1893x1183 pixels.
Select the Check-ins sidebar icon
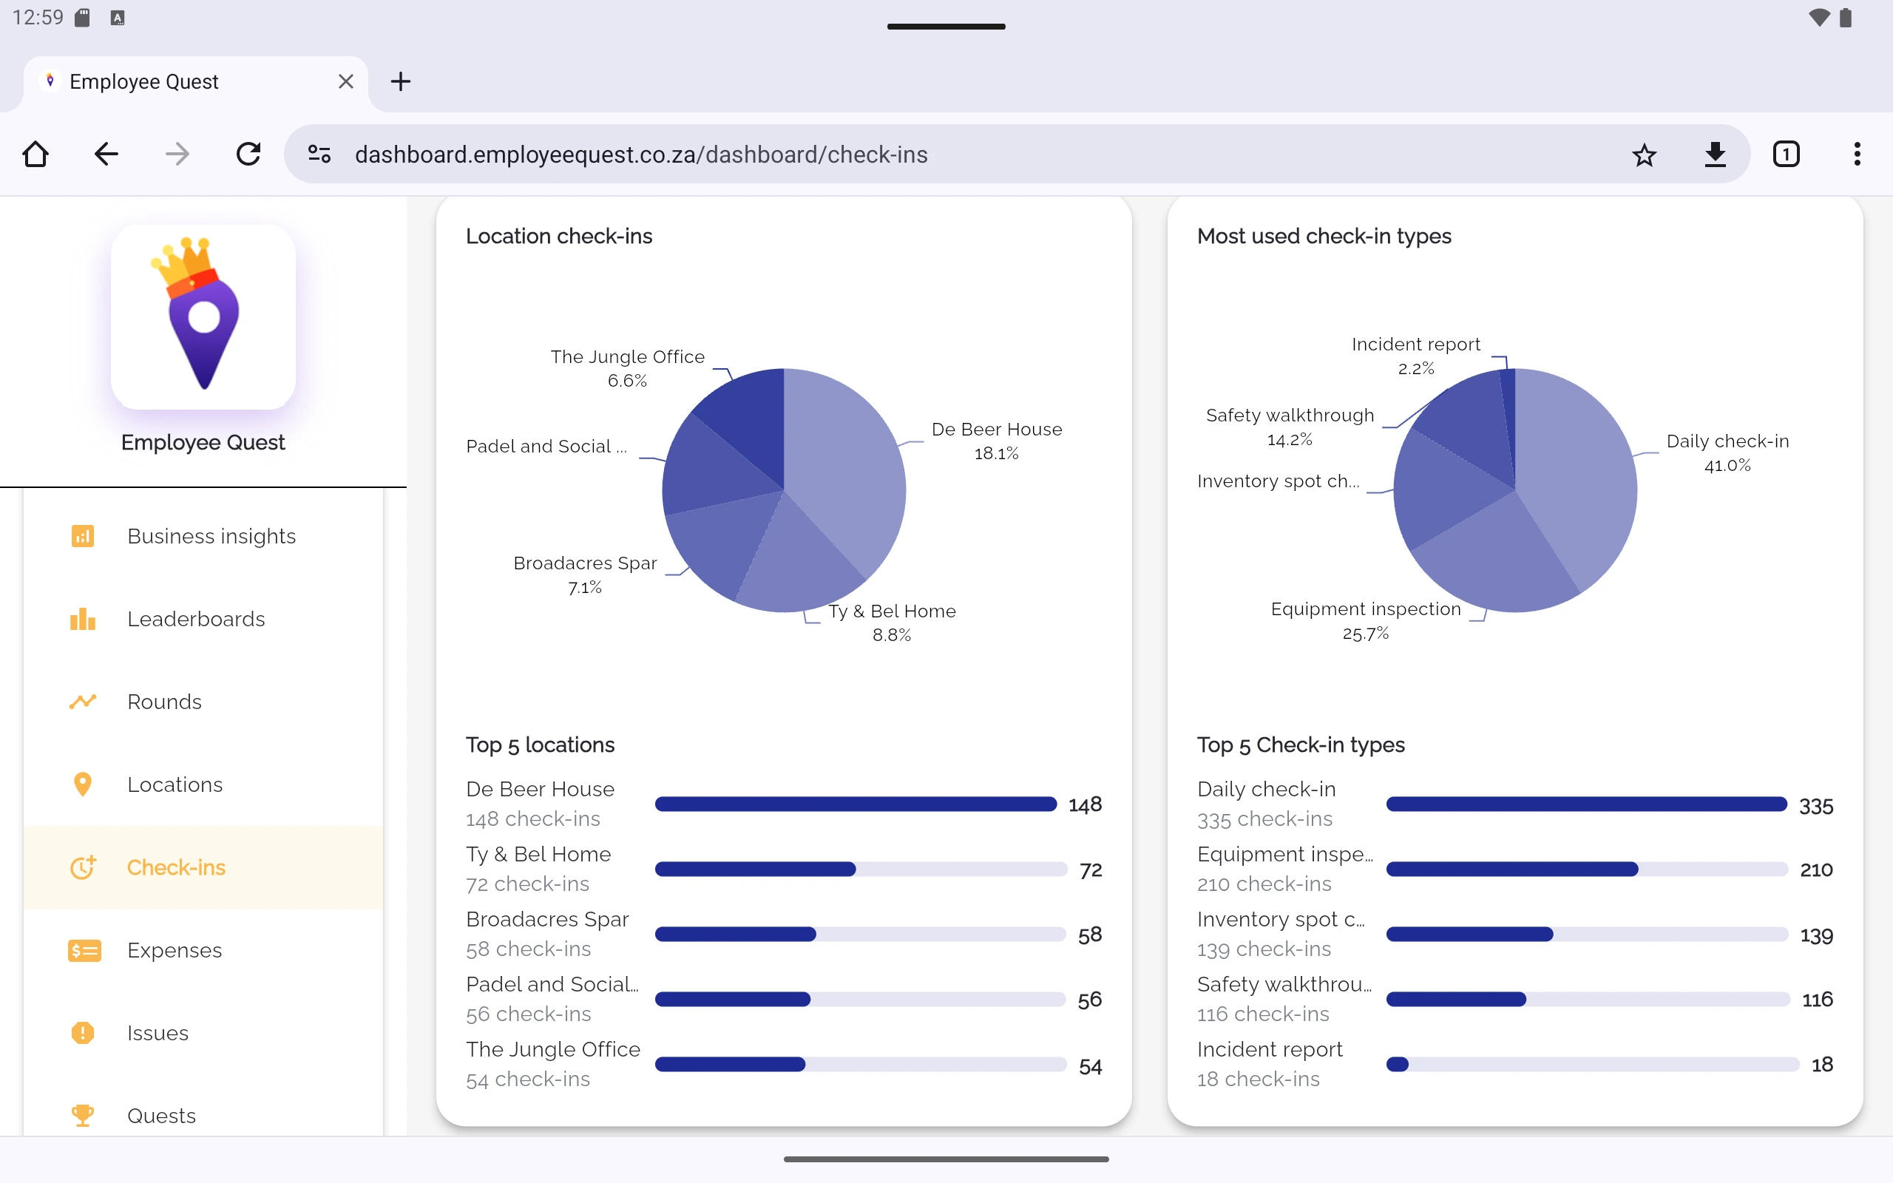click(83, 867)
